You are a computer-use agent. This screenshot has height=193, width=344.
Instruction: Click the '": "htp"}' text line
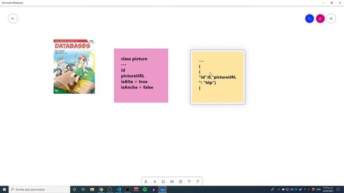coord(207,83)
